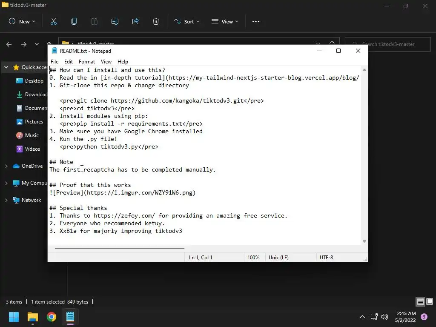Switch Explorer to large thumbnails view icon

pyautogui.click(x=430, y=301)
